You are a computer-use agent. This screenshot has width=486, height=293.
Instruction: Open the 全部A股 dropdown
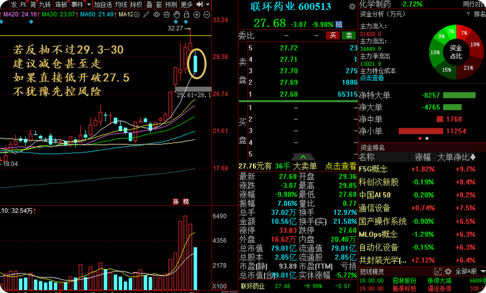pyautogui.click(x=470, y=272)
